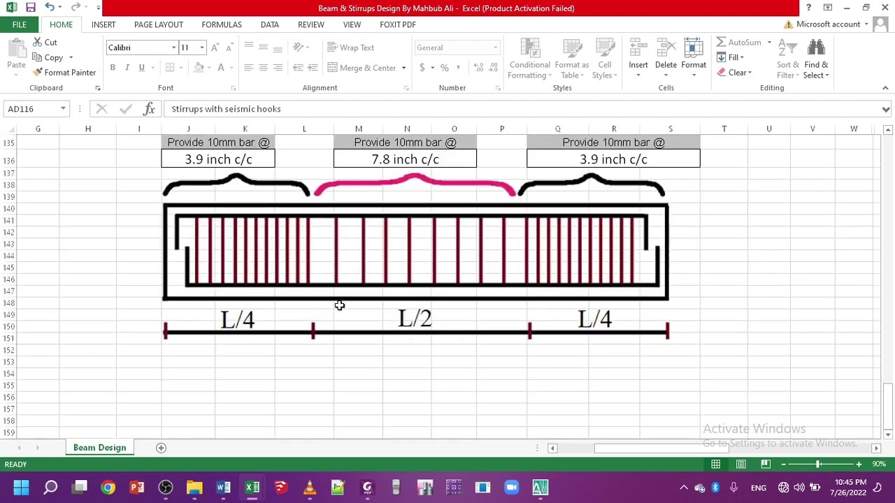Switch to the FORMULAS tab
Viewport: 895px width, 503px height.
click(222, 24)
